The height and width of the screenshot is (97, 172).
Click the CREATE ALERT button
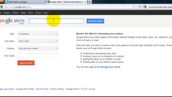pos(26,63)
